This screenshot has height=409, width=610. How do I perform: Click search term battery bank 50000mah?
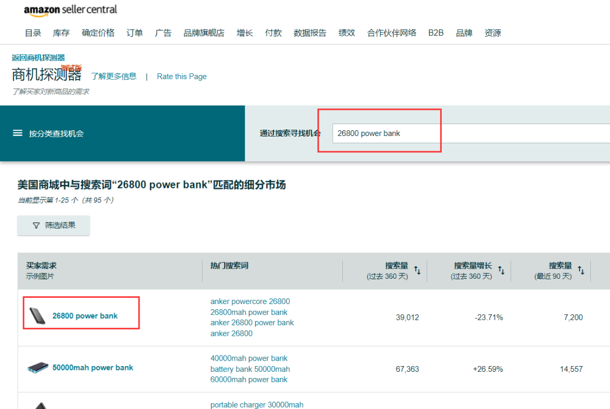pyautogui.click(x=250, y=369)
